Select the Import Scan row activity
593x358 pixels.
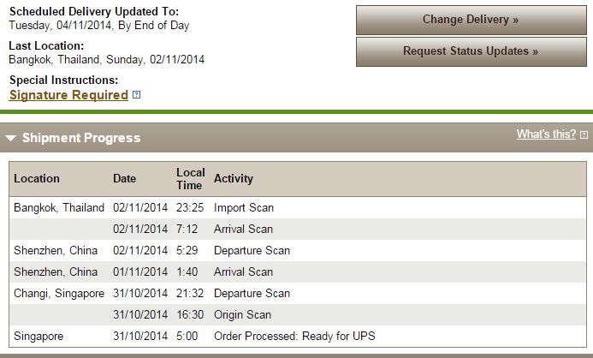click(x=244, y=207)
